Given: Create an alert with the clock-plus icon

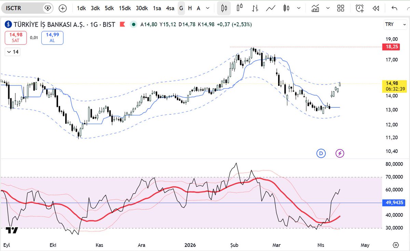Looking at the screenshot, I should [x=360, y=8].
